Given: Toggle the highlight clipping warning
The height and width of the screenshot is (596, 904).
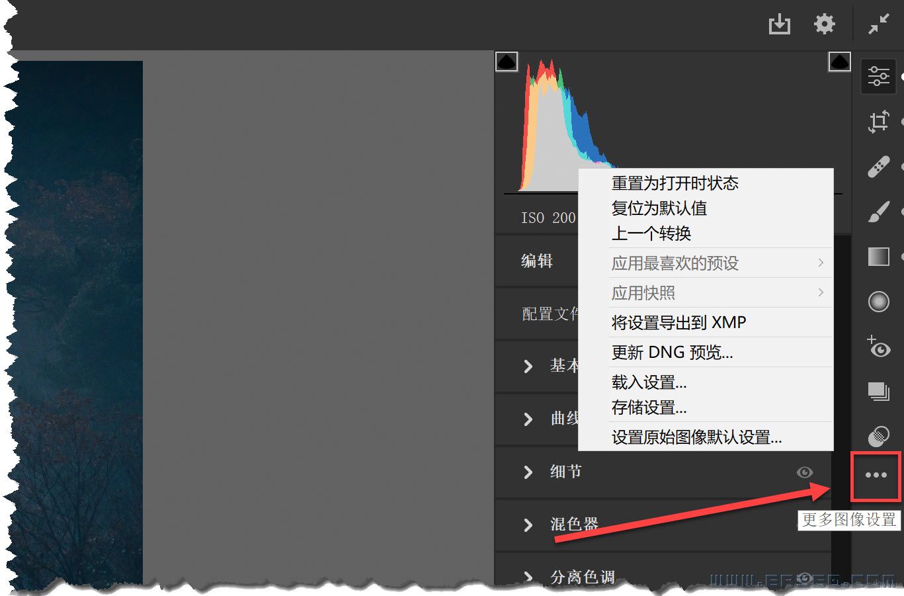Looking at the screenshot, I should pyautogui.click(x=839, y=62).
